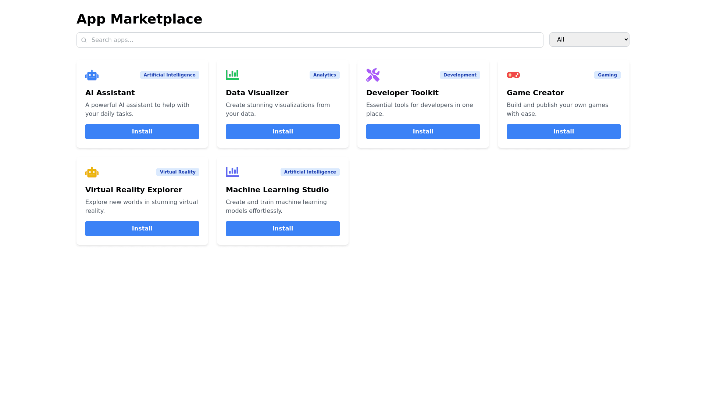Click the indigo chart icon on Machine Learning Studio
The width and height of the screenshot is (706, 397).
pos(232,172)
